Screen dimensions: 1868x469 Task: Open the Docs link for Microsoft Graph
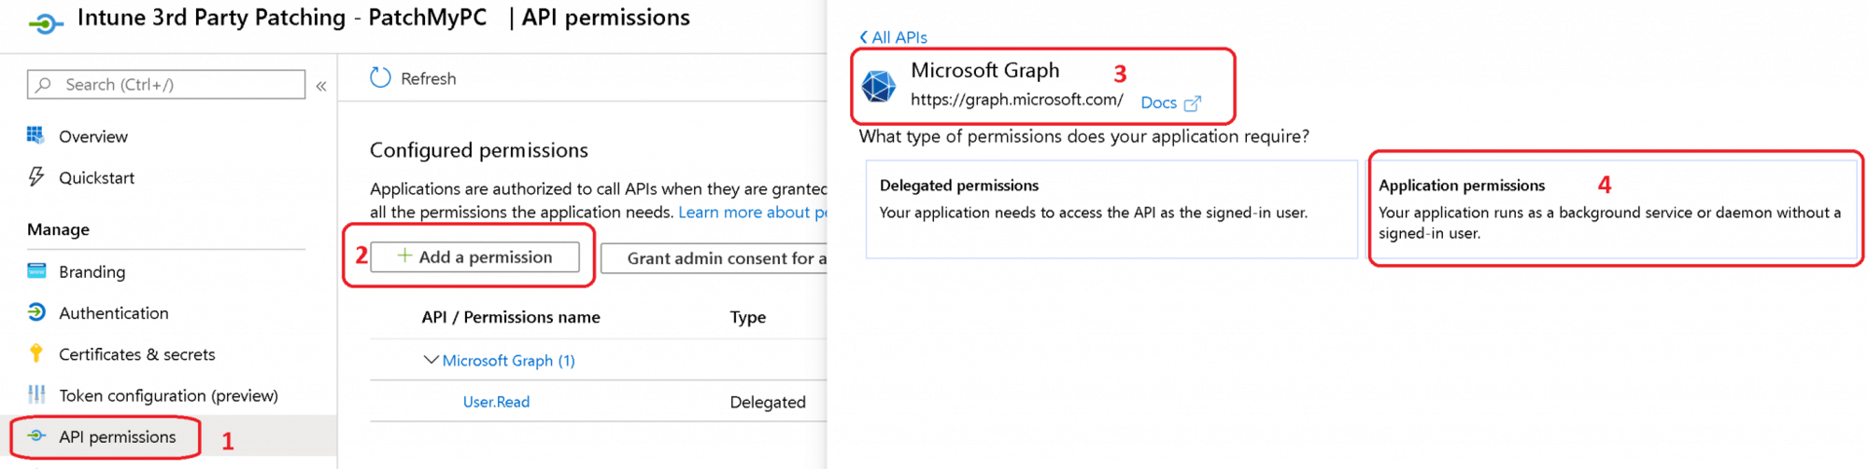click(x=1159, y=103)
